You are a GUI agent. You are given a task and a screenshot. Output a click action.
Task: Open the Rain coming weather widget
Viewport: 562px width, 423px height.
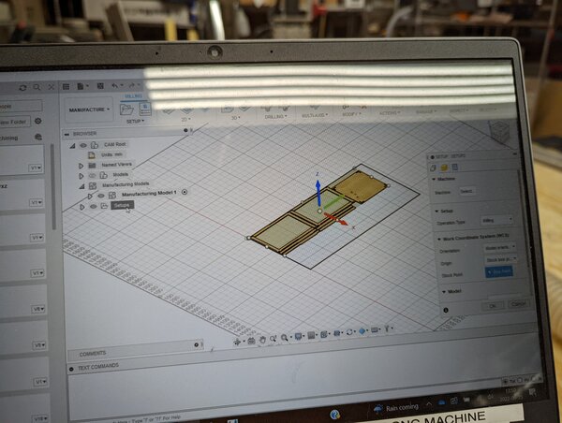point(396,408)
